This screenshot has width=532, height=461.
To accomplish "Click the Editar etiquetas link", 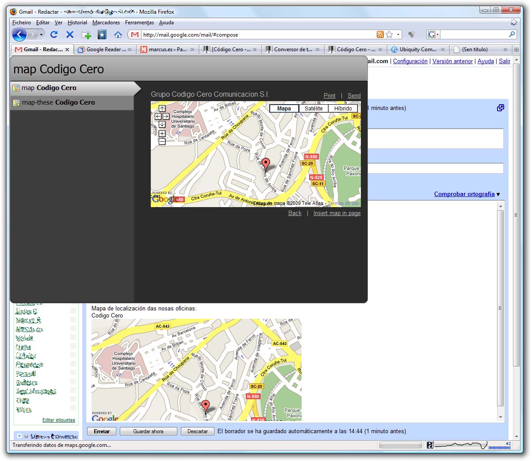I will [59, 420].
